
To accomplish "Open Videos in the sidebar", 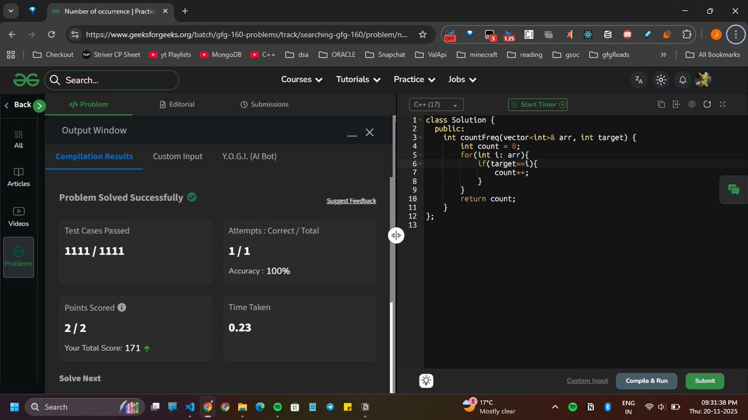I will tap(19, 217).
